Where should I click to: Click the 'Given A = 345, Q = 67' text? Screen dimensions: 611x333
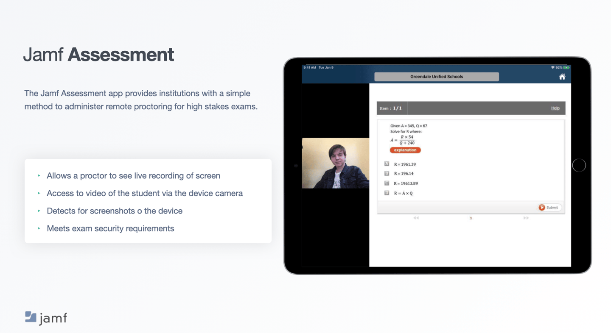(409, 126)
